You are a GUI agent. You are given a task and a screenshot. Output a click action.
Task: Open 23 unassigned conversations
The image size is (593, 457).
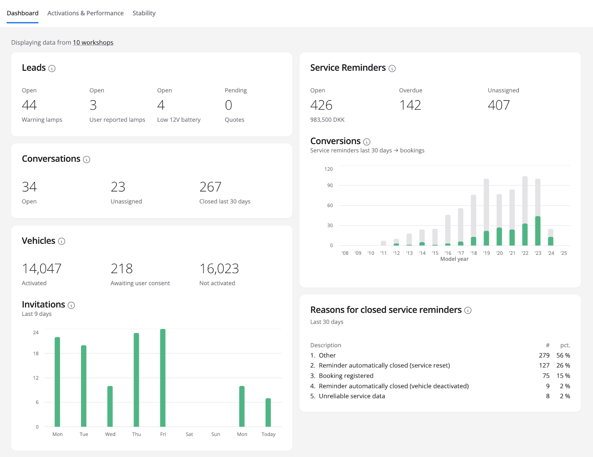point(118,187)
